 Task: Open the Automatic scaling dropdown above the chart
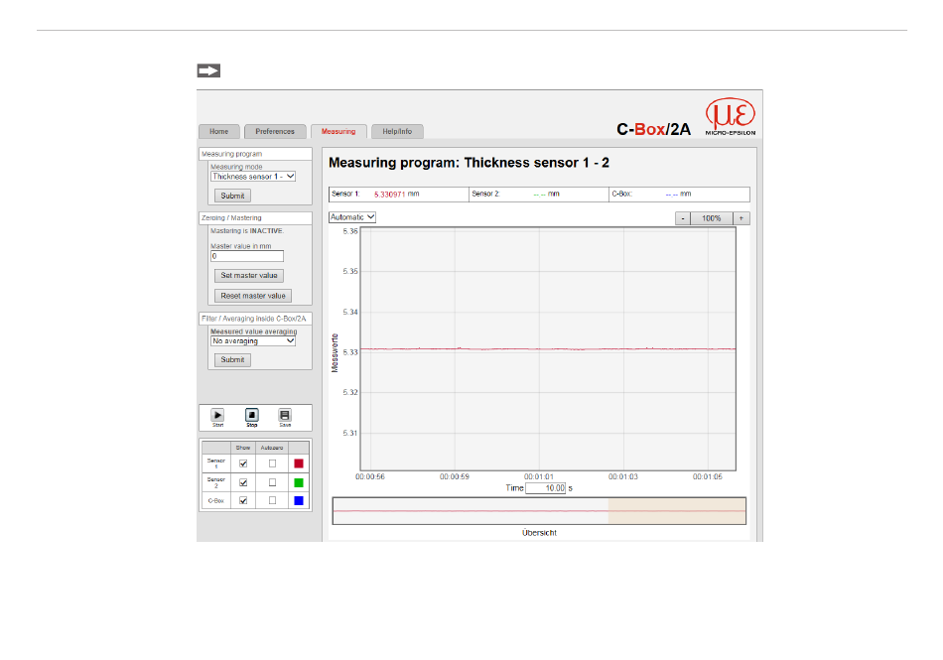coord(352,217)
